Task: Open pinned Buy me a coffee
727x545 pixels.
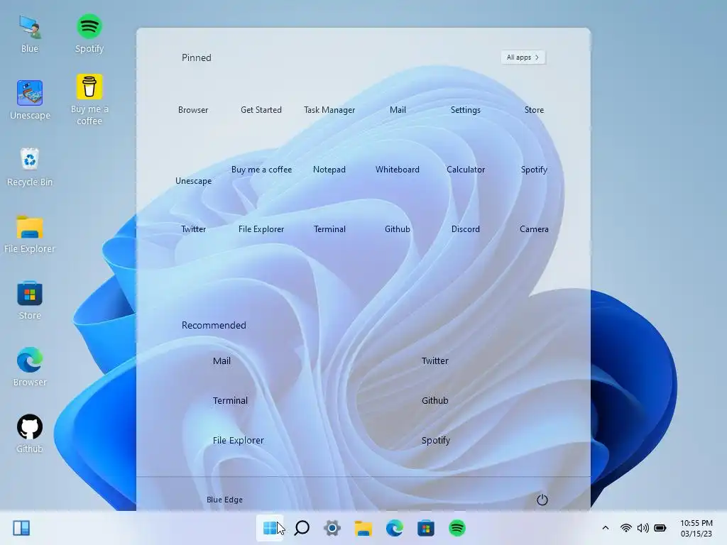Action: [261, 170]
